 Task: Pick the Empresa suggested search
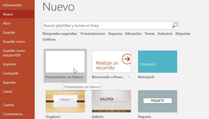(x=115, y=34)
